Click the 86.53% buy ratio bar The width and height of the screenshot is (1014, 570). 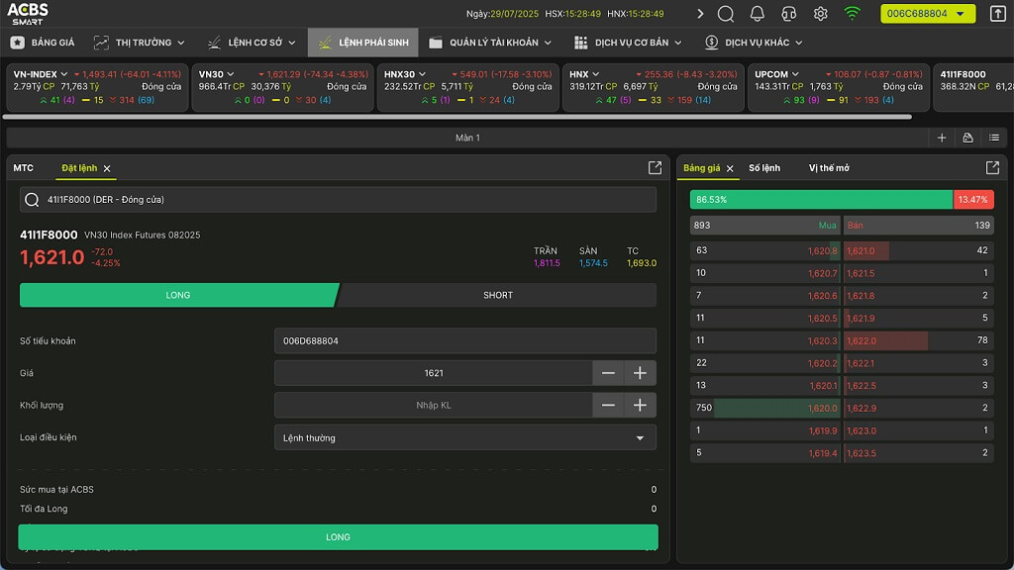click(x=821, y=200)
